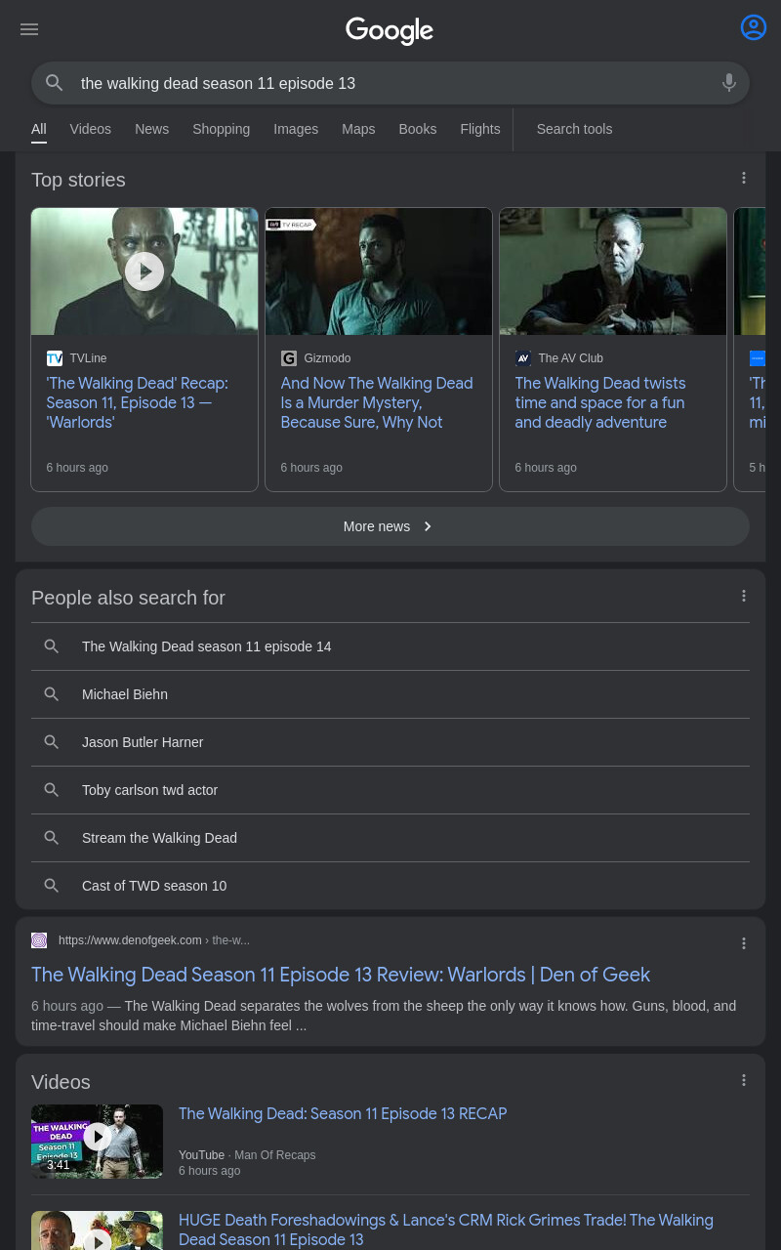Play the Man Of Recaps video thumbnail

[x=97, y=1141]
